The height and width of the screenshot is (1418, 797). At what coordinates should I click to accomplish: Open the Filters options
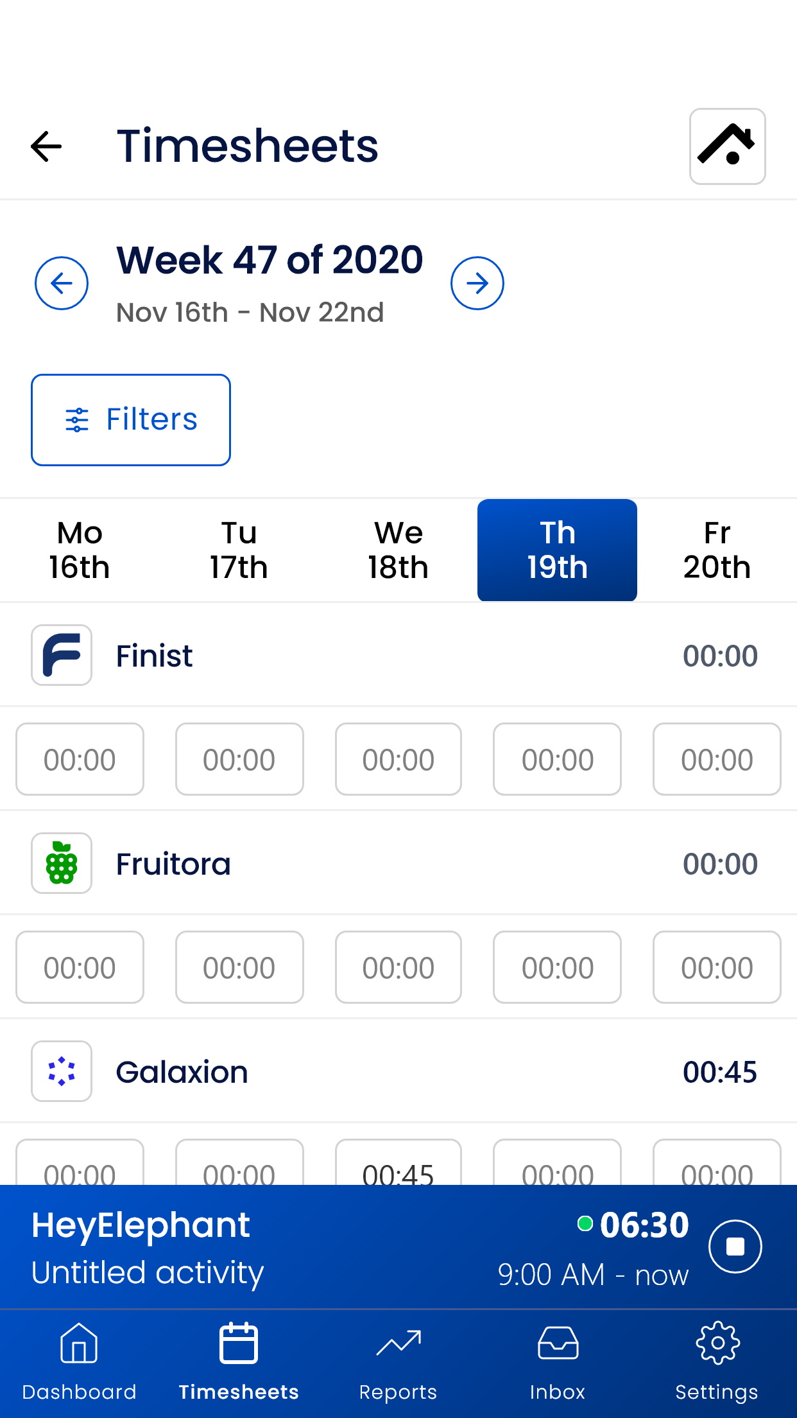[x=131, y=420]
